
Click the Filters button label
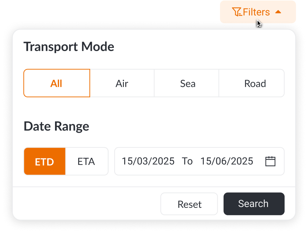[x=256, y=12]
